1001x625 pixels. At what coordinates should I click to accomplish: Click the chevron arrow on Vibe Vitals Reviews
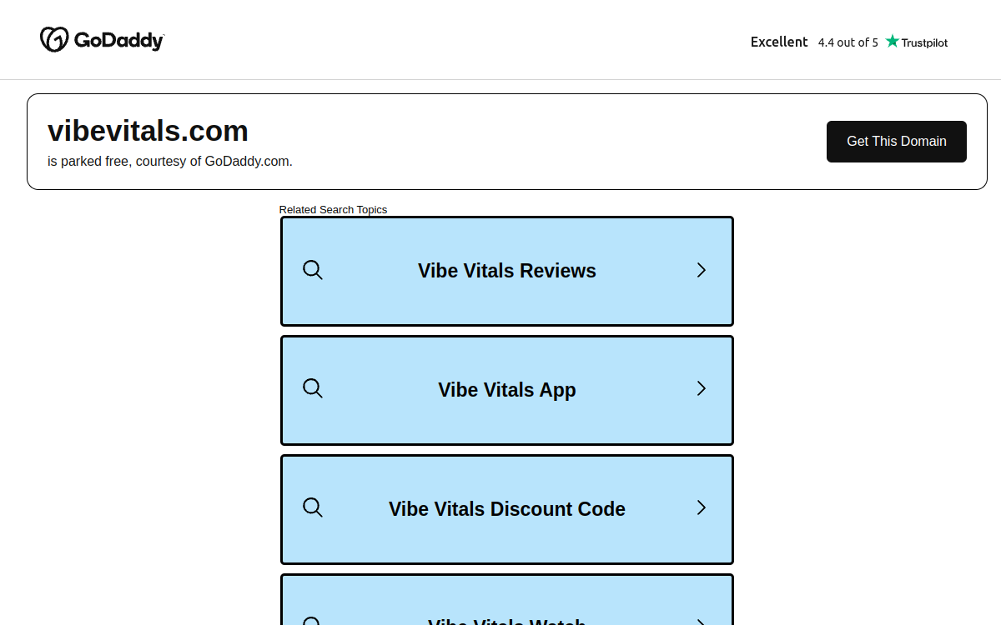point(702,270)
